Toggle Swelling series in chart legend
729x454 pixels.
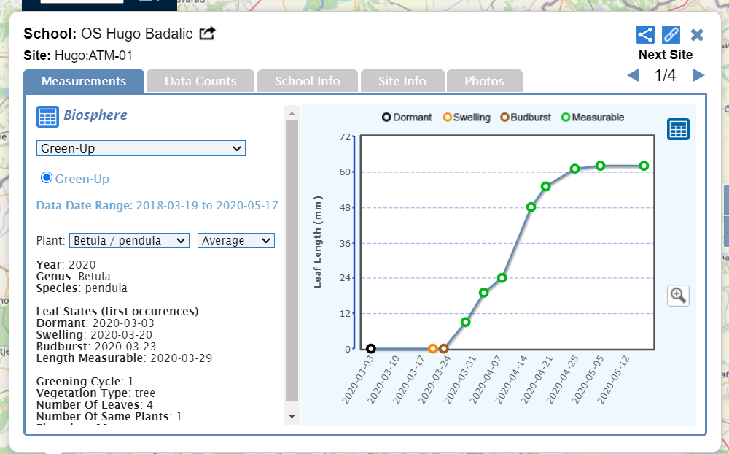click(467, 118)
